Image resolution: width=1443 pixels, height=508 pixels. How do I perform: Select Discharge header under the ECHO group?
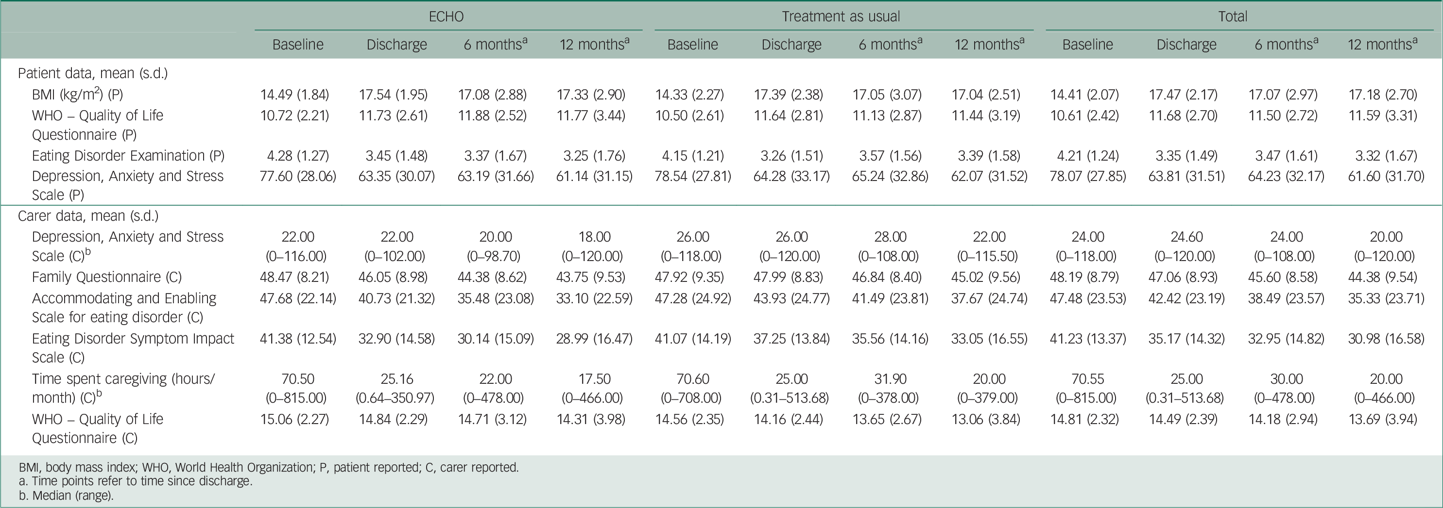[x=396, y=45]
